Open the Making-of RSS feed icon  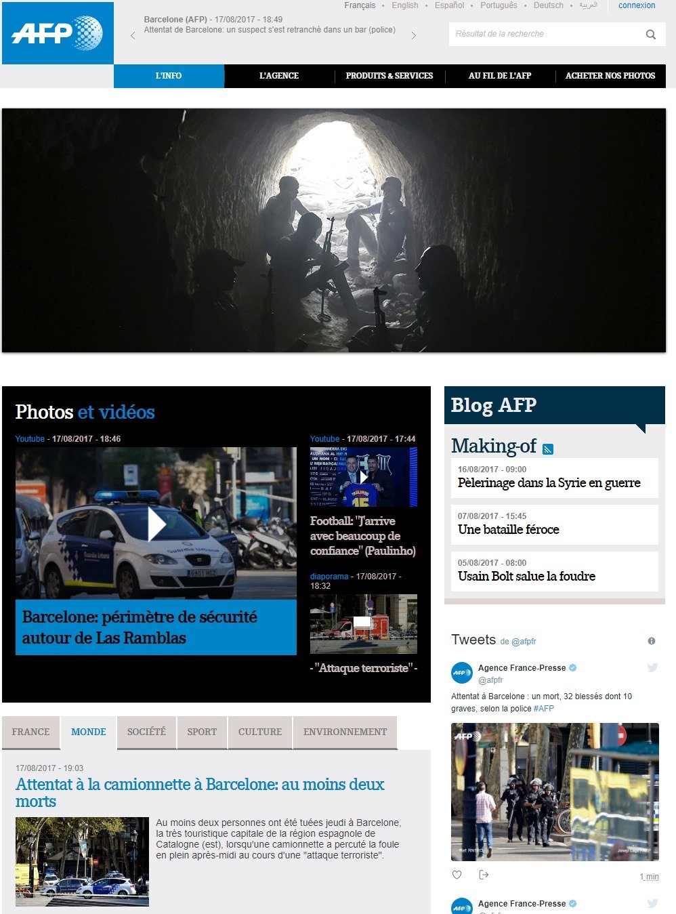tap(549, 449)
